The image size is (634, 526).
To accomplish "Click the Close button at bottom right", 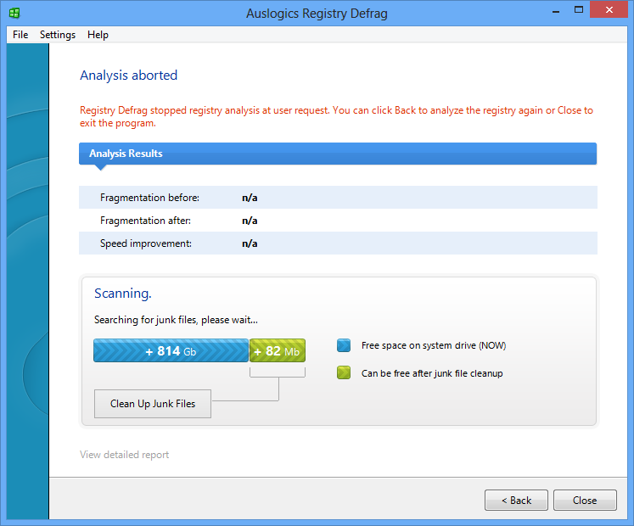I will [x=584, y=500].
